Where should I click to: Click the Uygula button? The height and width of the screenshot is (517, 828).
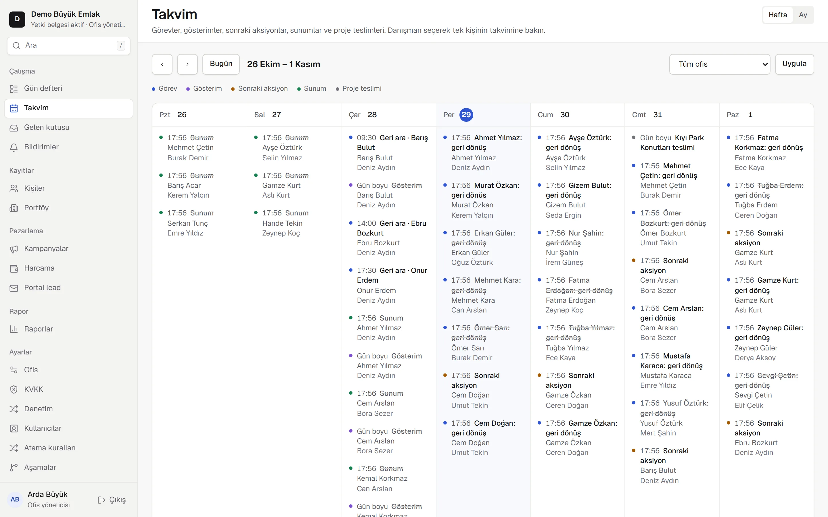[x=794, y=64]
